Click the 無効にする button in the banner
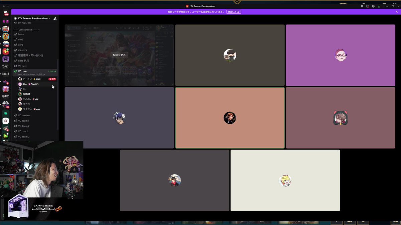This screenshot has width=401, height=225. coord(234,12)
